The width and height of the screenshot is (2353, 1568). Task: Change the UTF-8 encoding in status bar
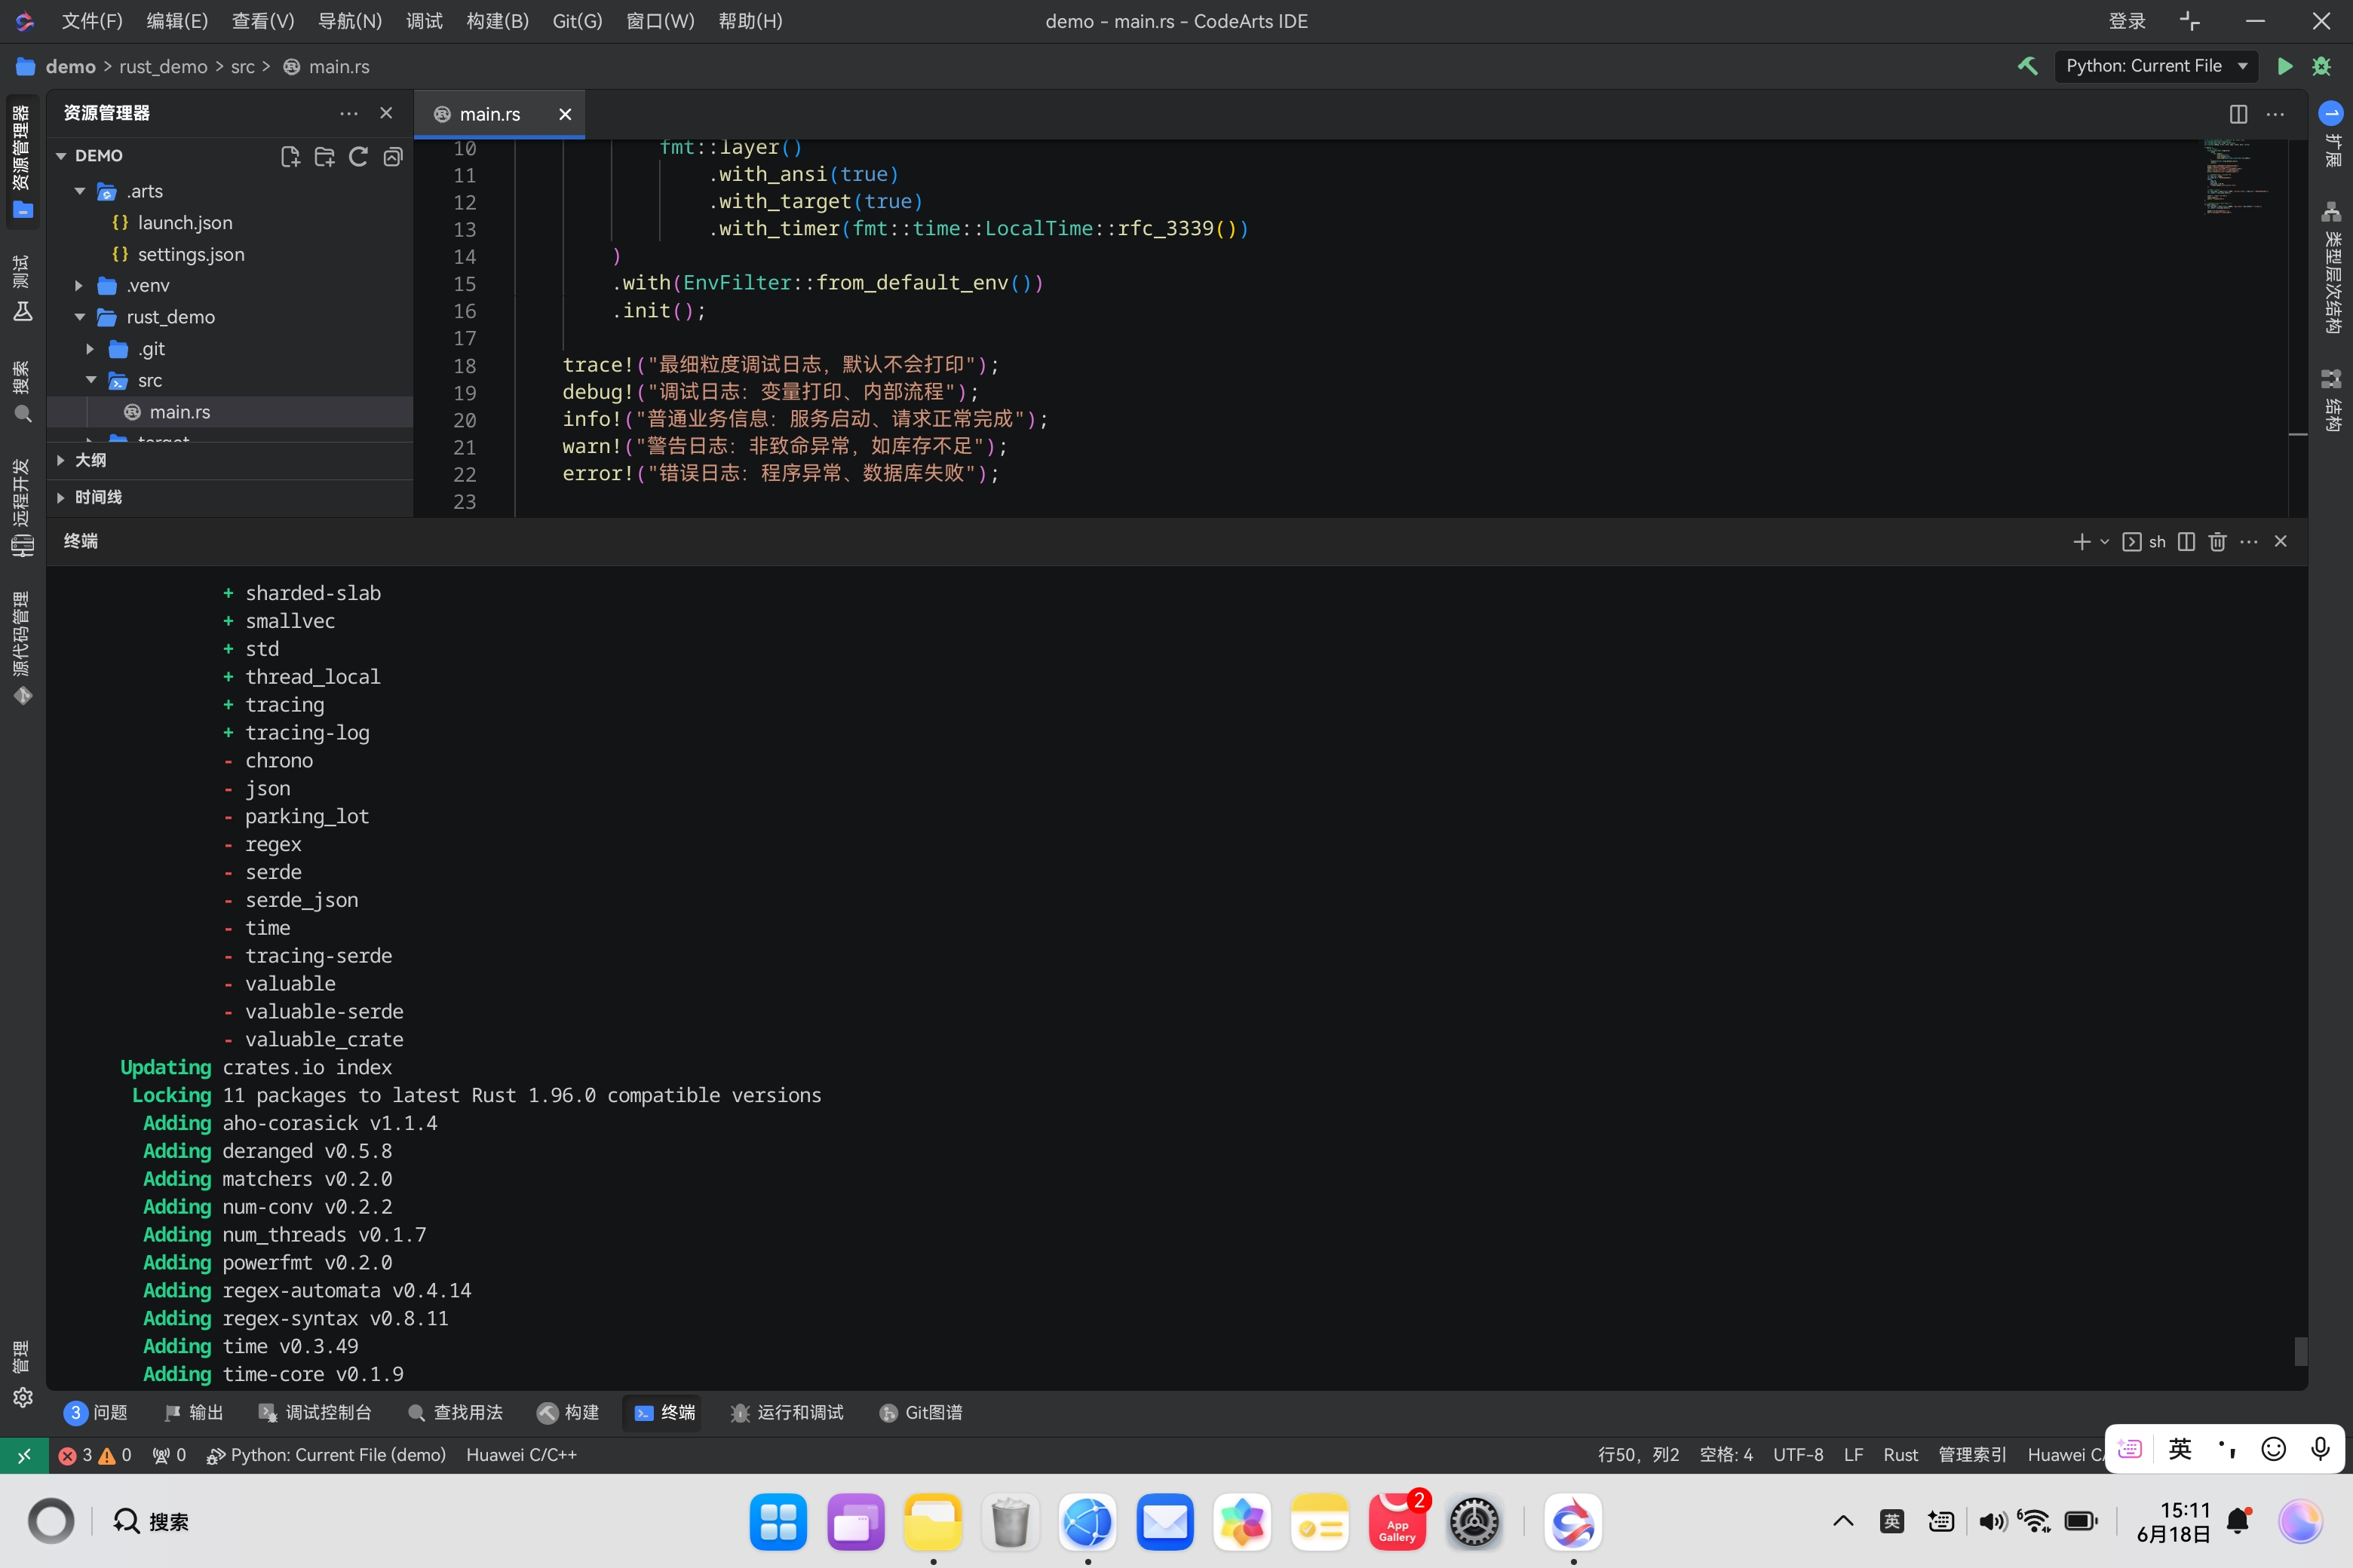coord(1798,1455)
